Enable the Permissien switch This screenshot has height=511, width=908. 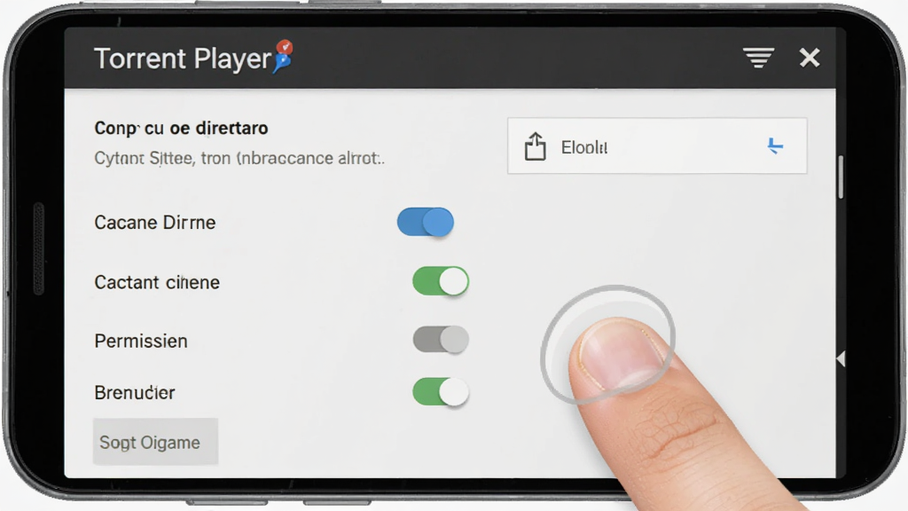441,340
